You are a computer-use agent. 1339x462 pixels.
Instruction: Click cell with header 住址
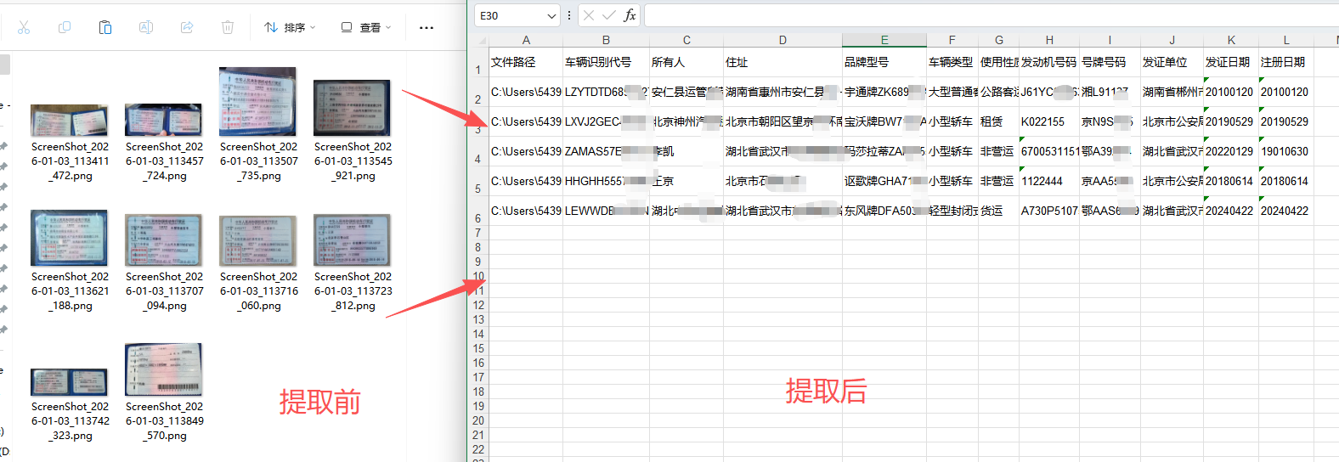coord(782,62)
